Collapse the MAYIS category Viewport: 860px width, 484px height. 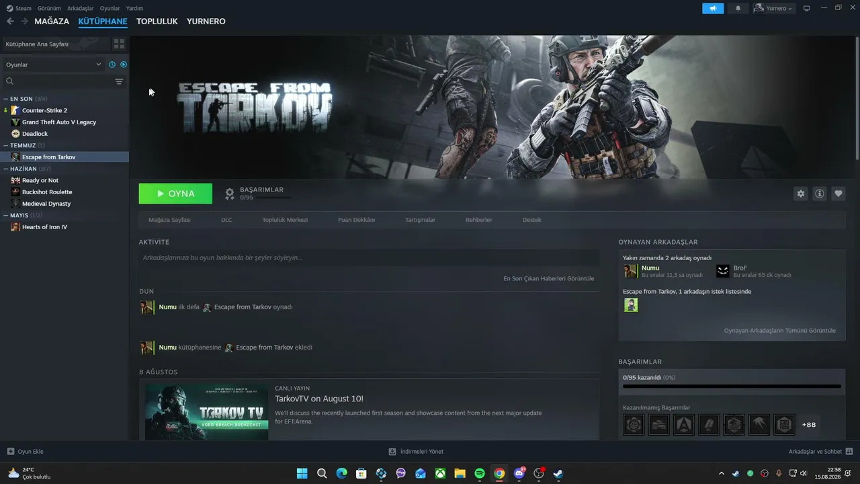[23, 215]
